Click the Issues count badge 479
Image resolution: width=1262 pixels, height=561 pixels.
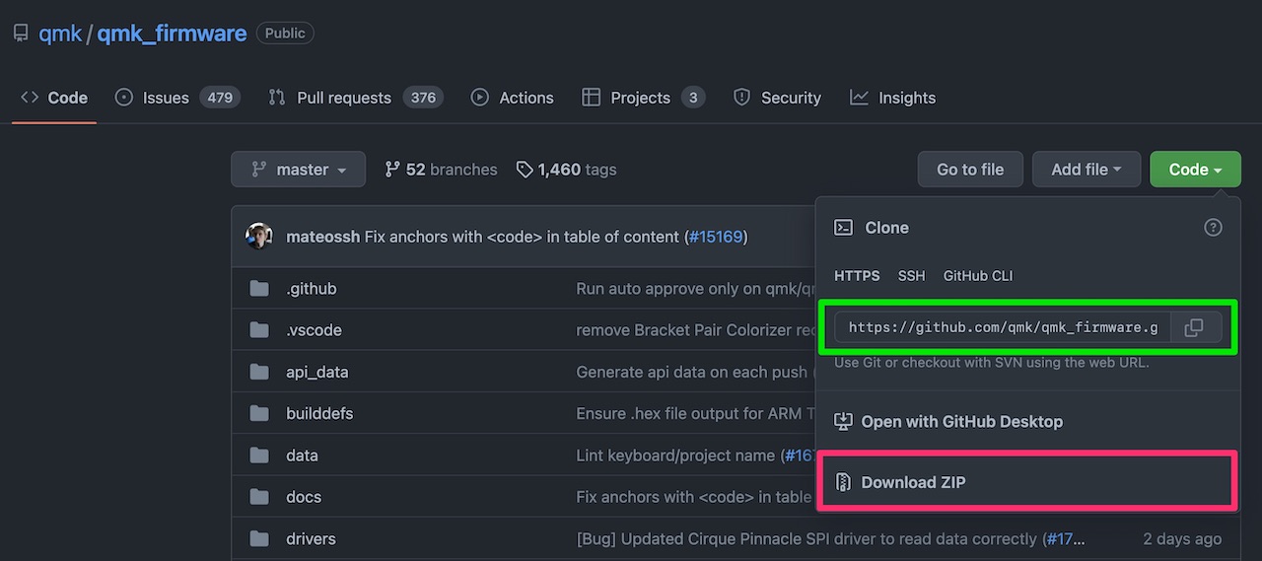pyautogui.click(x=220, y=98)
